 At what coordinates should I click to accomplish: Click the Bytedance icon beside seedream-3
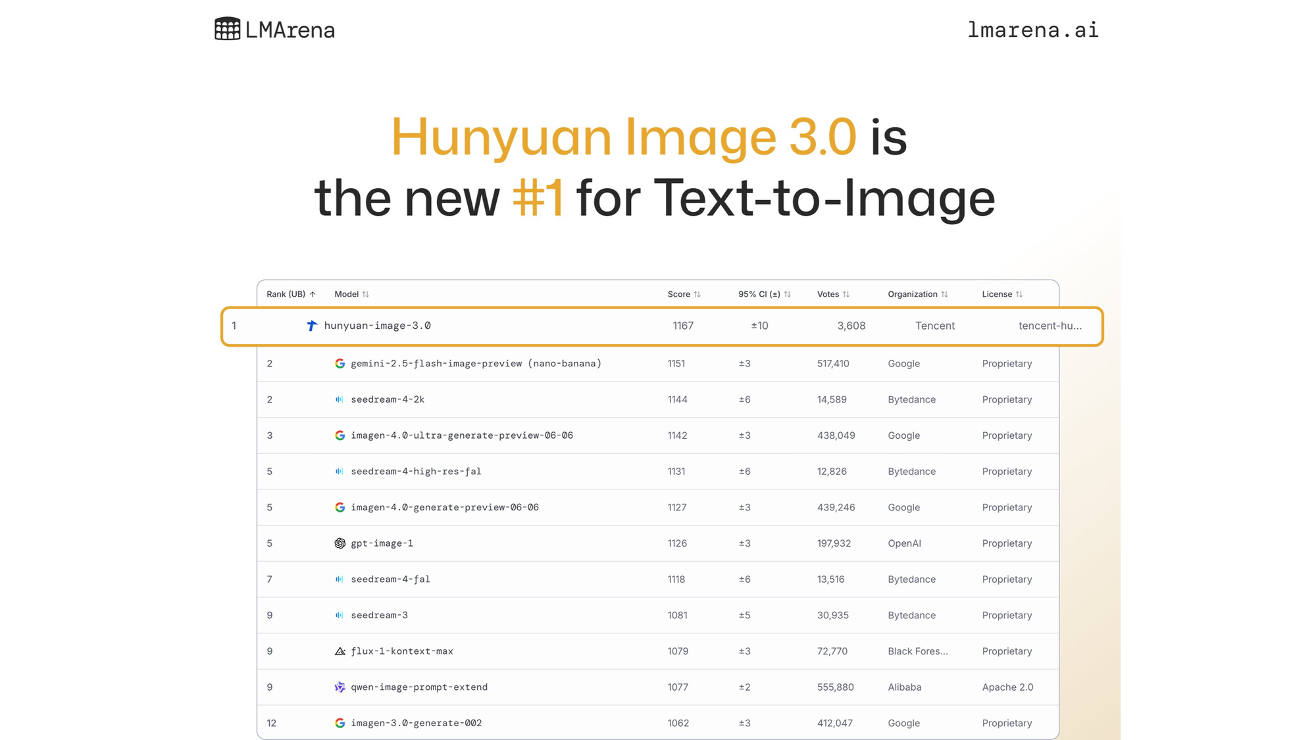340,616
